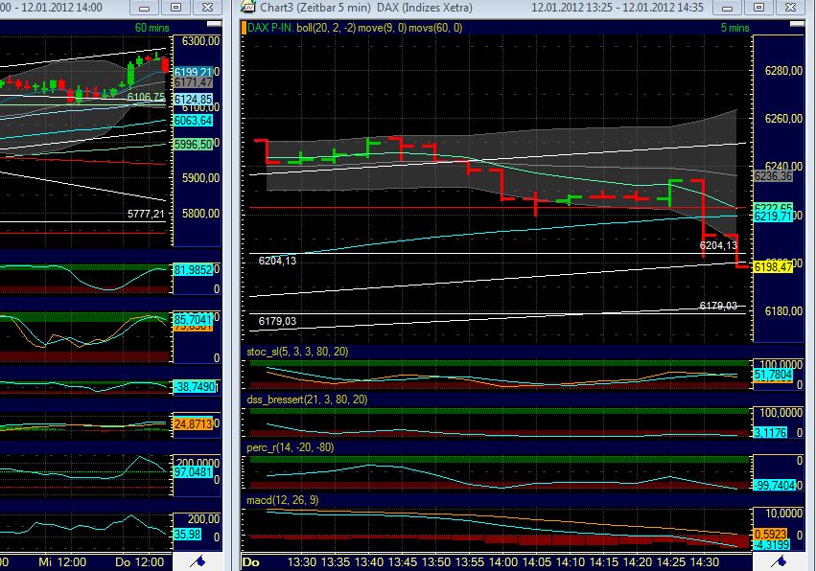Click the left 6179,03 line label
Image resolution: width=816 pixels, height=571 pixels.
coord(277,321)
